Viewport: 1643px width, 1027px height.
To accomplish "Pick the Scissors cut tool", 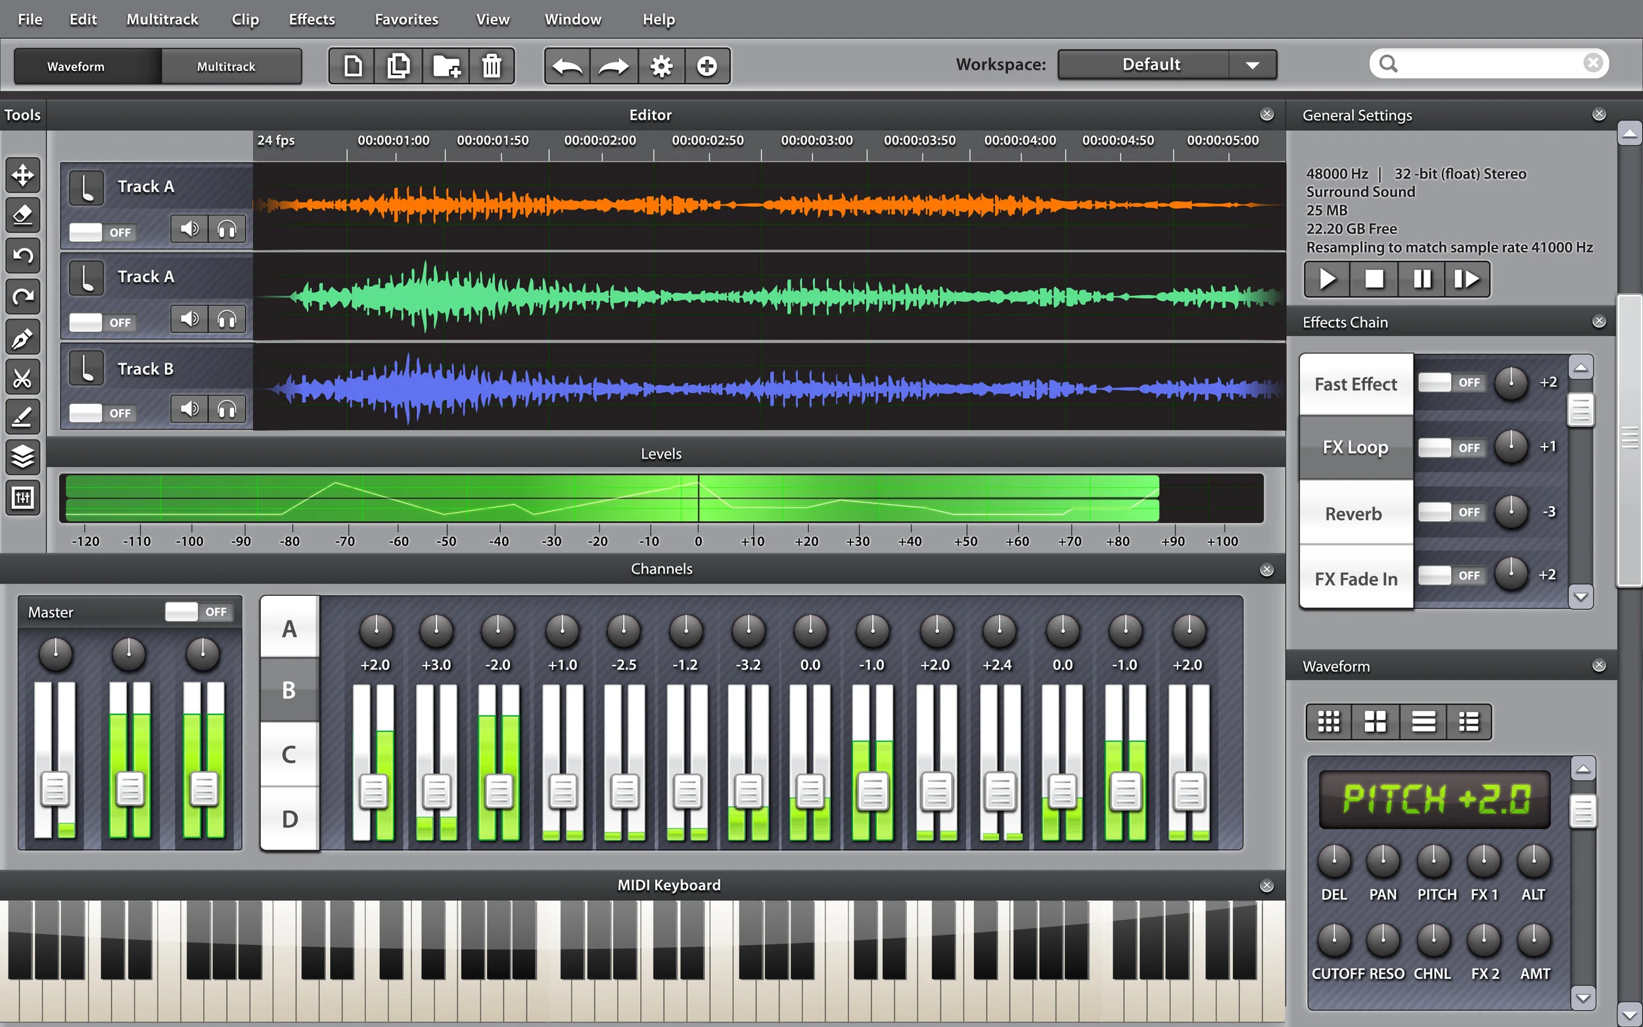I will (22, 378).
